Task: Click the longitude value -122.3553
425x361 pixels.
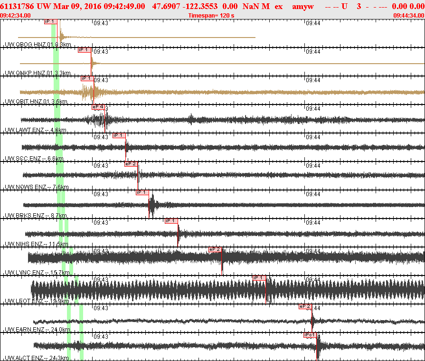Action: pos(199,6)
